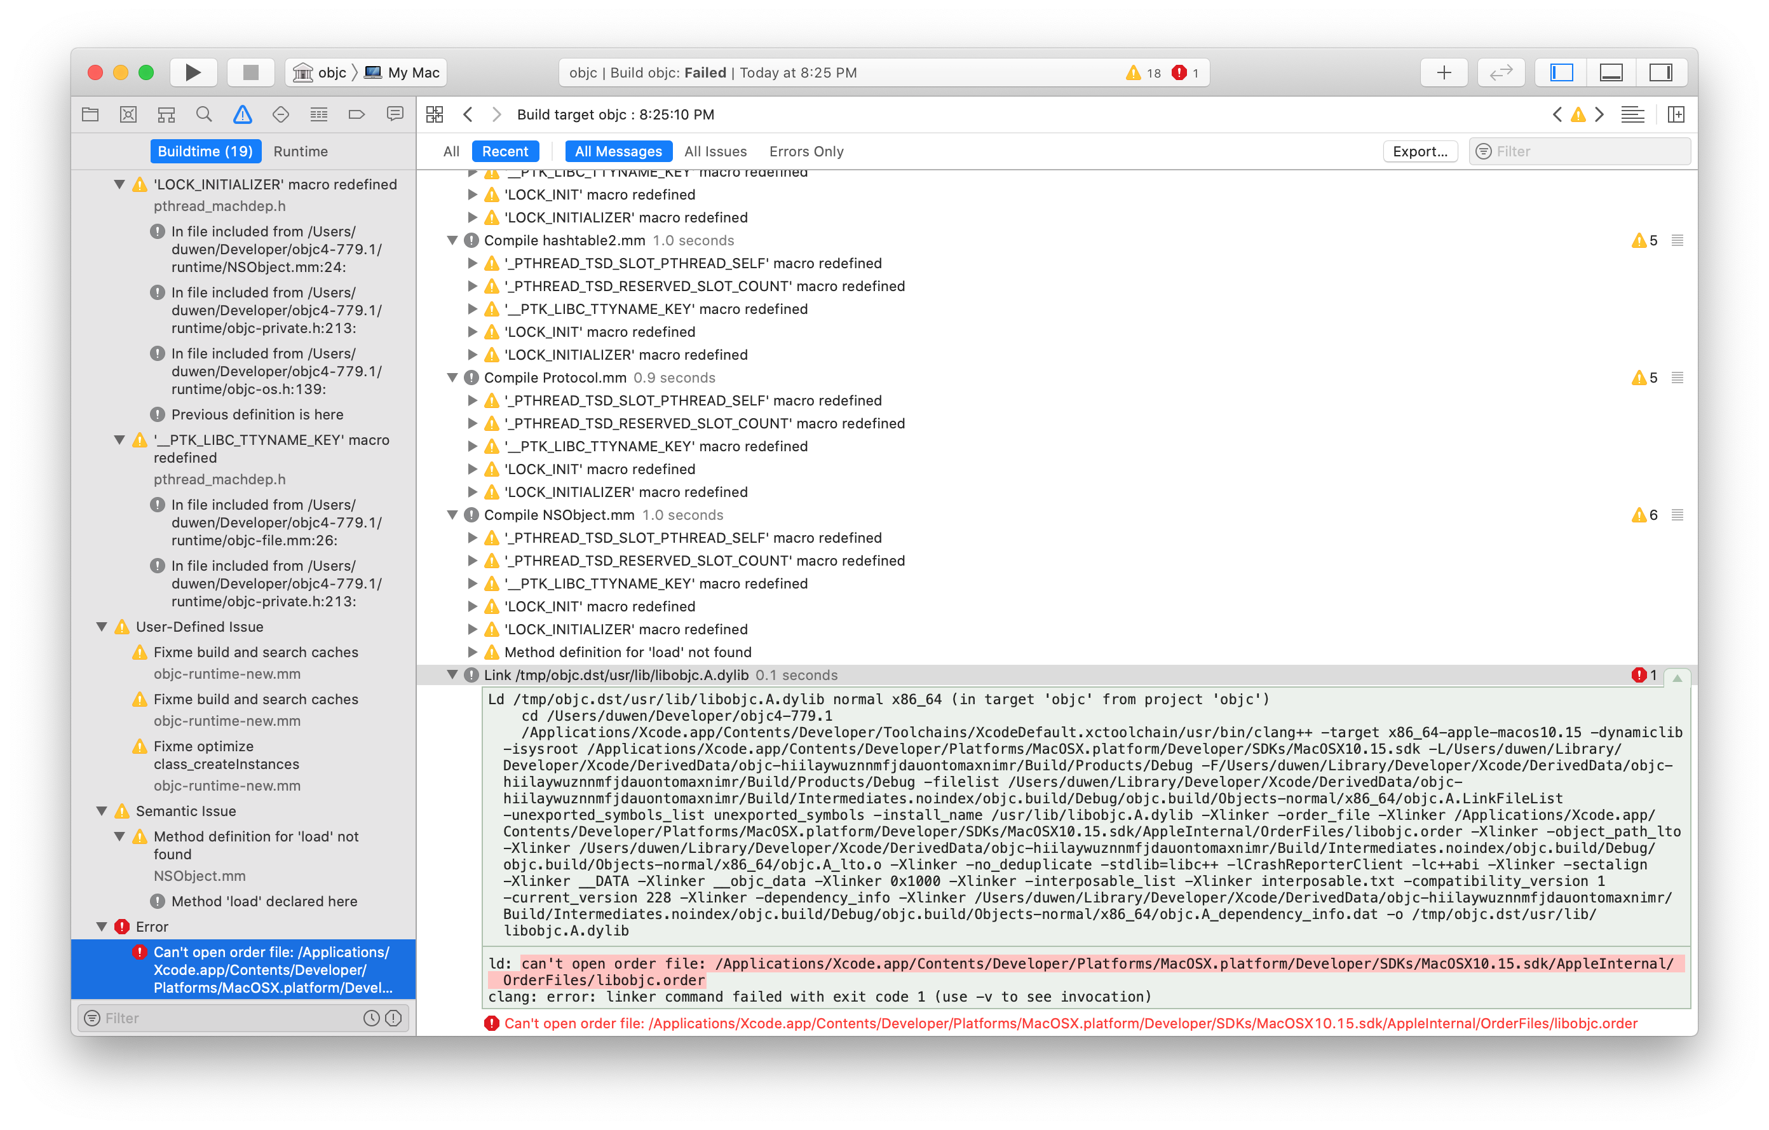The height and width of the screenshot is (1130, 1769).
Task: Stop the running task
Action: pyautogui.click(x=250, y=72)
